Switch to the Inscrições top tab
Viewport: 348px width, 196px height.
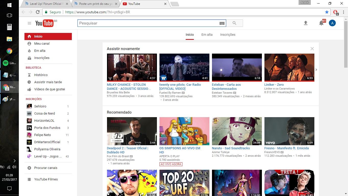(228, 35)
